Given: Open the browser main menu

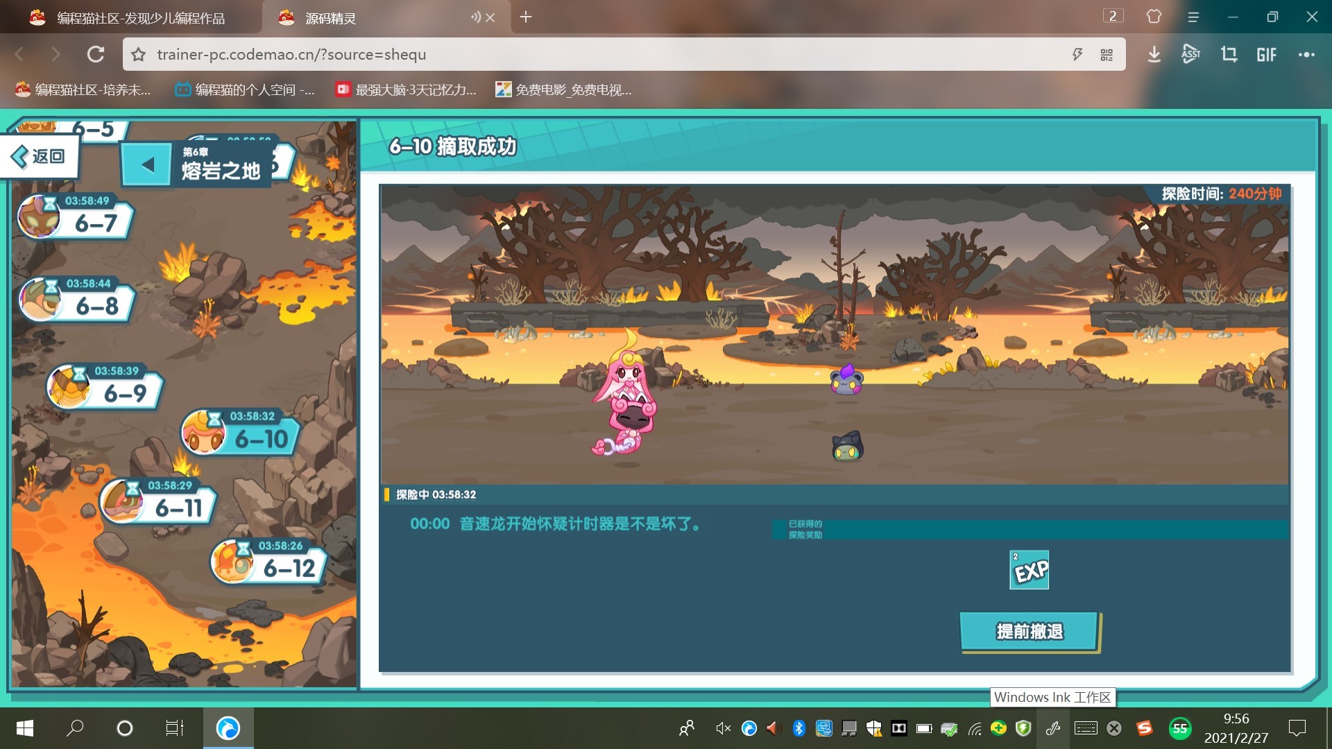Looking at the screenshot, I should [x=1193, y=17].
